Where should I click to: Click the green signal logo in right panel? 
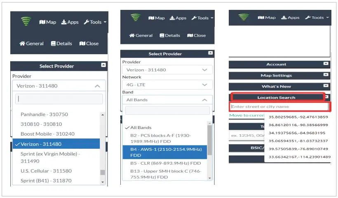pos(244,17)
